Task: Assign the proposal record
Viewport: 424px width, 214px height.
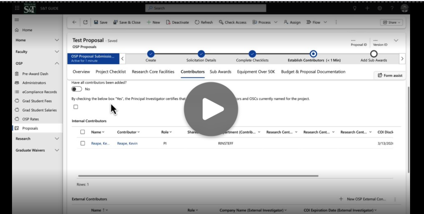Action: click(x=292, y=22)
